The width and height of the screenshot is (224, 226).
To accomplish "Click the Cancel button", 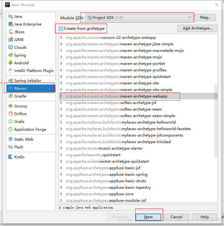I will [176, 217].
